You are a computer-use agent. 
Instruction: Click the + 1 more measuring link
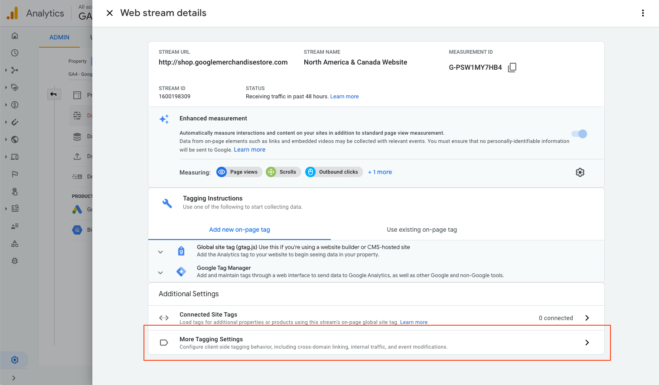[x=380, y=172]
